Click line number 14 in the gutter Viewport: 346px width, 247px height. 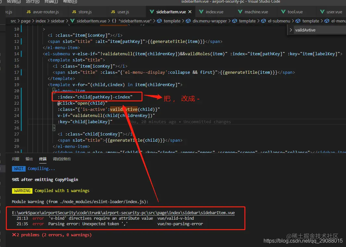[x=17, y=54]
